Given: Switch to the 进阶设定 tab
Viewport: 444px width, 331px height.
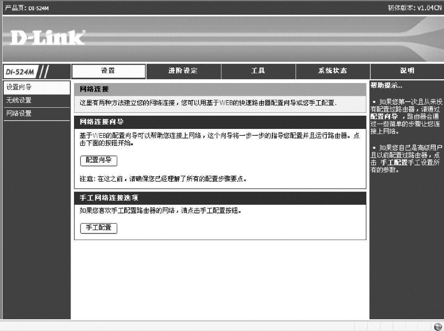Looking at the screenshot, I should click(183, 71).
